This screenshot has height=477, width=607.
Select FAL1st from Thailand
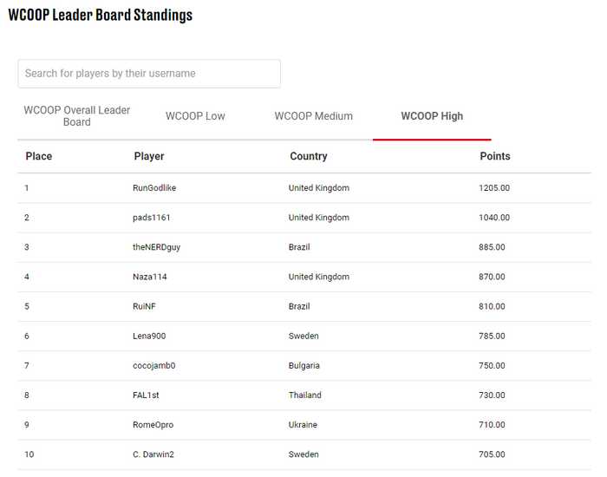(x=146, y=395)
